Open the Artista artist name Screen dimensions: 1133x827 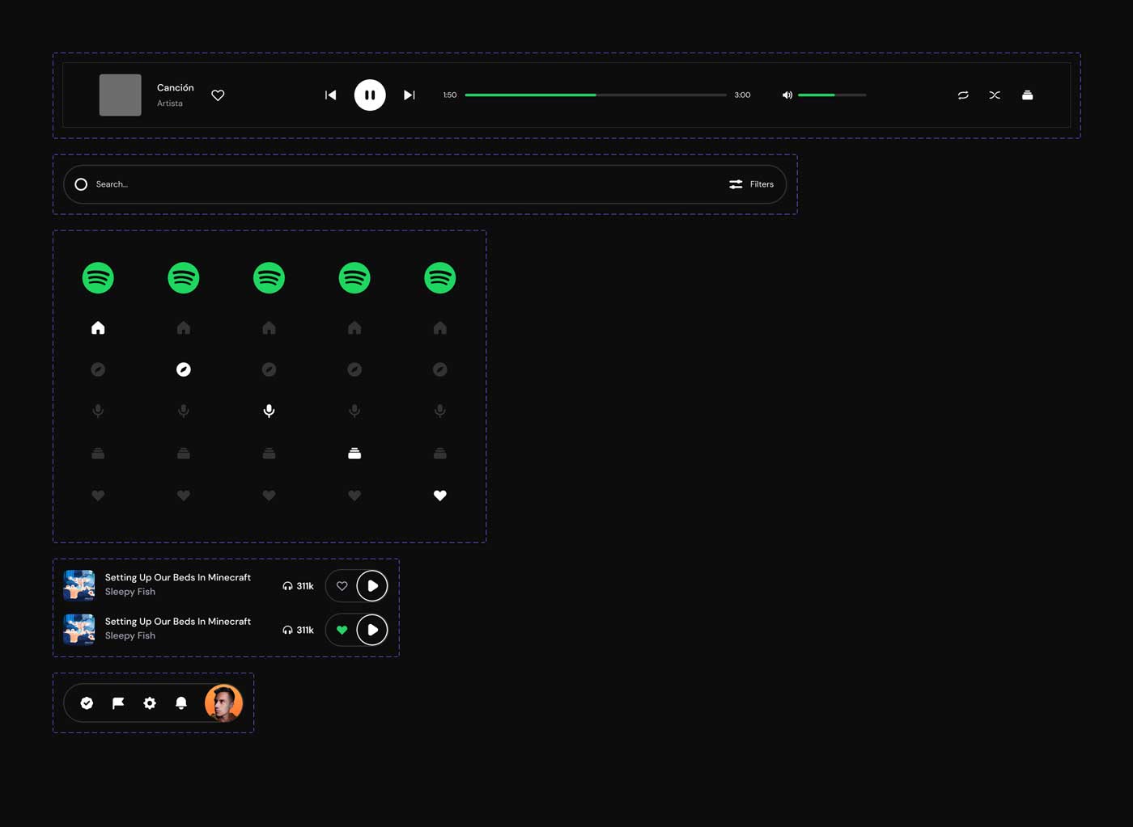(x=170, y=103)
